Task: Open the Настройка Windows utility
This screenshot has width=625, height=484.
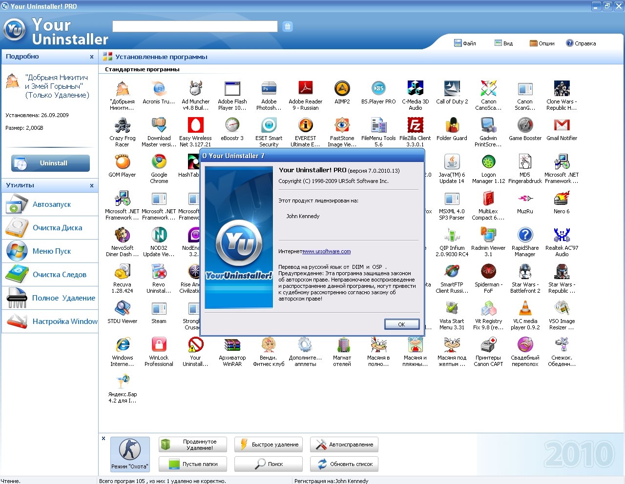Action: pos(50,322)
